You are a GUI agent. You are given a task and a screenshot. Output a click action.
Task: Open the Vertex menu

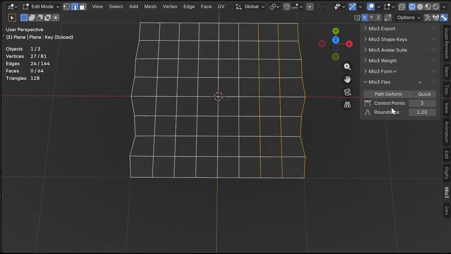[170, 6]
